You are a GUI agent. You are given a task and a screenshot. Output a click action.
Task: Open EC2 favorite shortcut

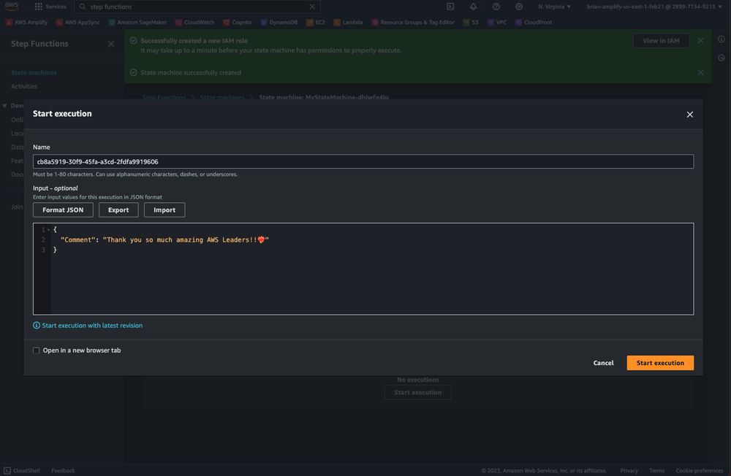(316, 23)
